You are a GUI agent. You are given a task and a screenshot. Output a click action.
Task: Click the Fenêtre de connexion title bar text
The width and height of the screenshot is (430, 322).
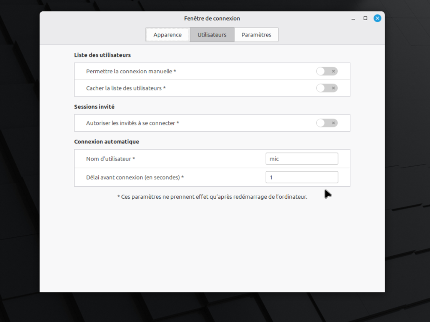coord(212,18)
